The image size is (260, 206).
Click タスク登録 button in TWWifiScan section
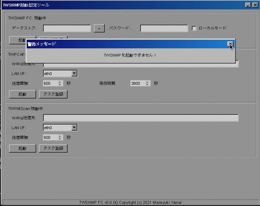coord(53,148)
